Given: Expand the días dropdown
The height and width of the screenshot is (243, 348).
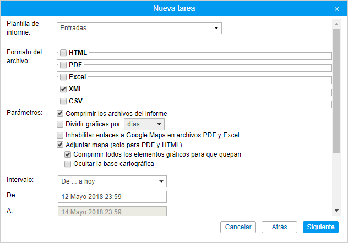Looking at the screenshot, I should 144,124.
